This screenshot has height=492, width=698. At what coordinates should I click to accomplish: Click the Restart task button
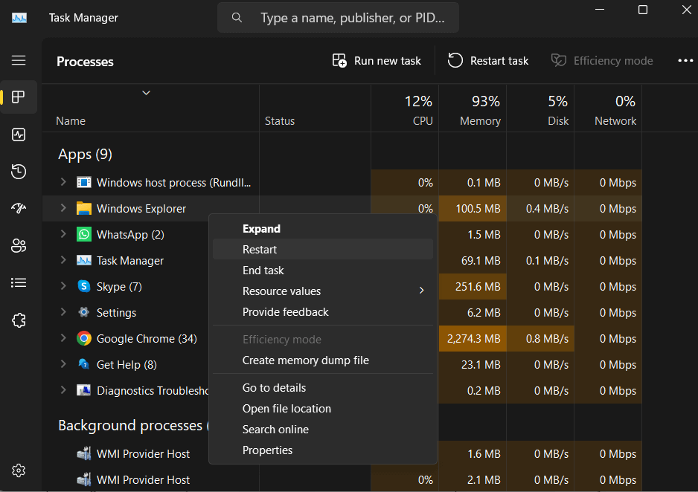(x=488, y=61)
